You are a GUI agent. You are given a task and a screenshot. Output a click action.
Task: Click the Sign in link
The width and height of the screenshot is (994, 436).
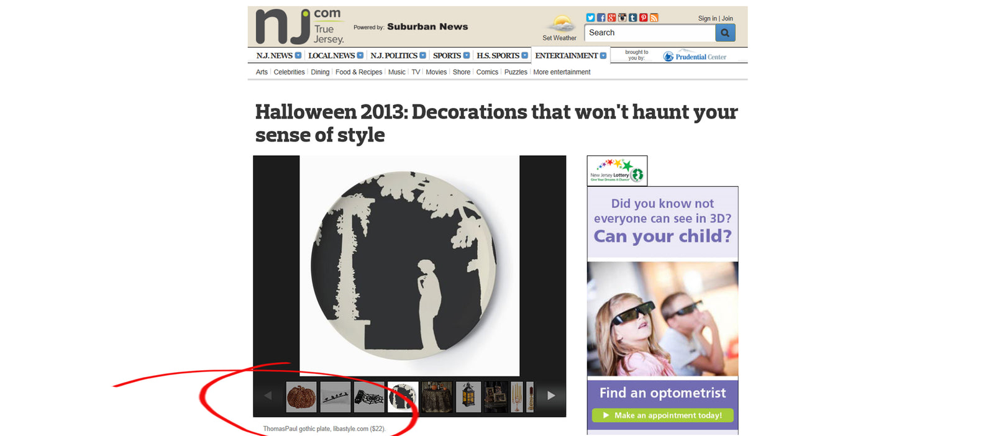coord(707,19)
